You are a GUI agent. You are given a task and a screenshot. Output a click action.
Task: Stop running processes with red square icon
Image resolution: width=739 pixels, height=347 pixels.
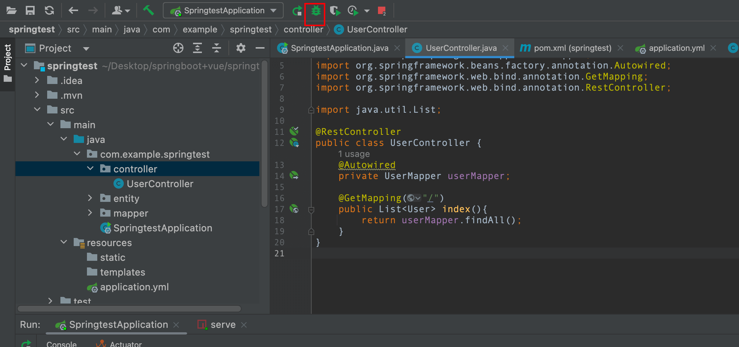coord(382,10)
